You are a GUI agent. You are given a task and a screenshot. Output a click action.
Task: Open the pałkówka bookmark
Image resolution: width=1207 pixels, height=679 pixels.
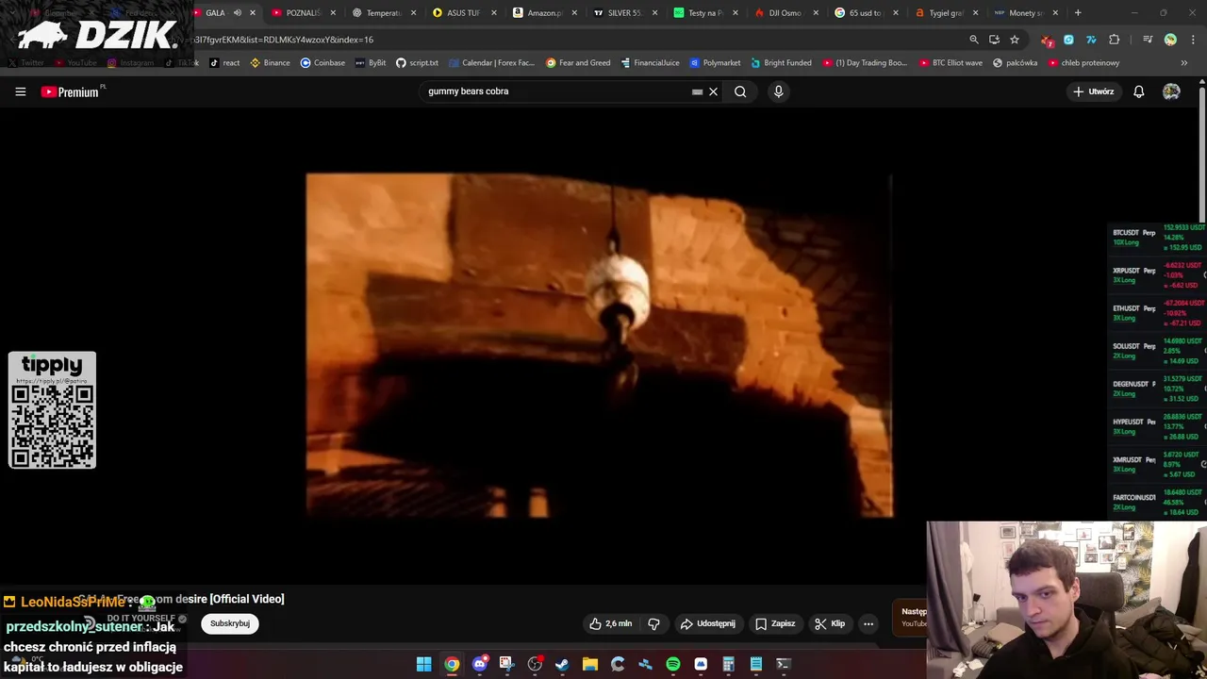(x=1015, y=63)
